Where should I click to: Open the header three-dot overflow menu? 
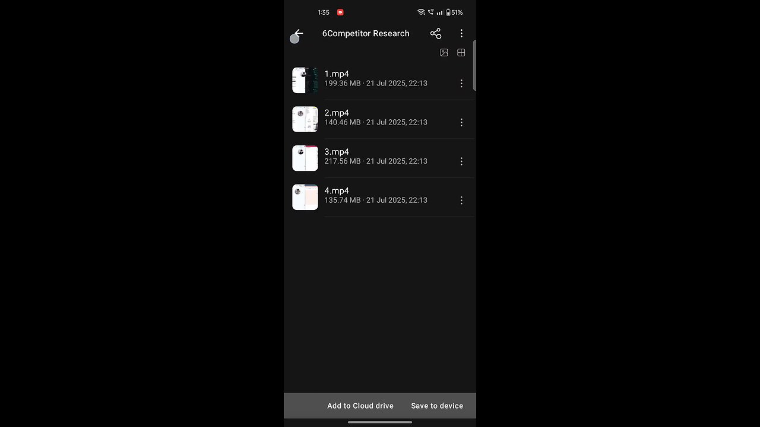[x=461, y=34]
